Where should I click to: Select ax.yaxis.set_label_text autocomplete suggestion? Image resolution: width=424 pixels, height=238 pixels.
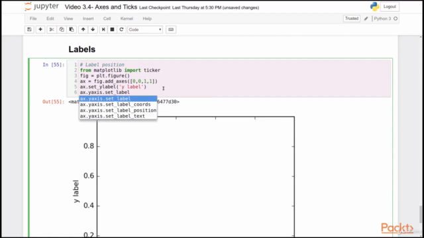(x=118, y=116)
